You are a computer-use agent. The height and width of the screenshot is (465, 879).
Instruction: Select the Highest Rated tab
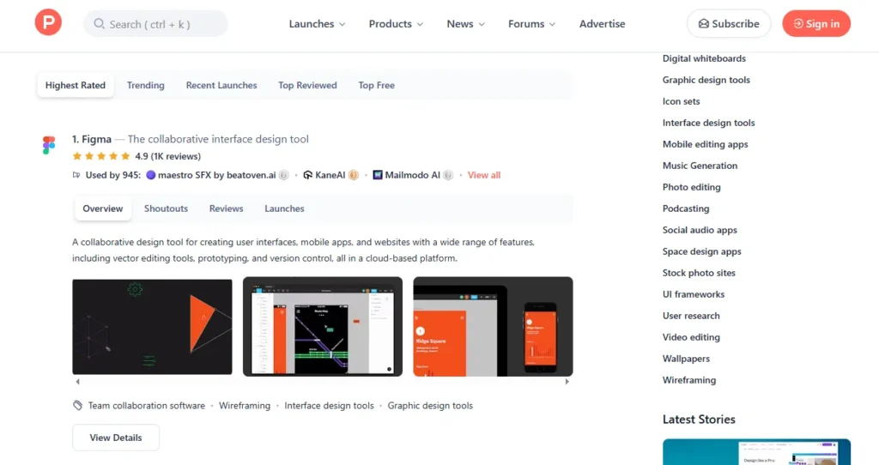(x=76, y=85)
